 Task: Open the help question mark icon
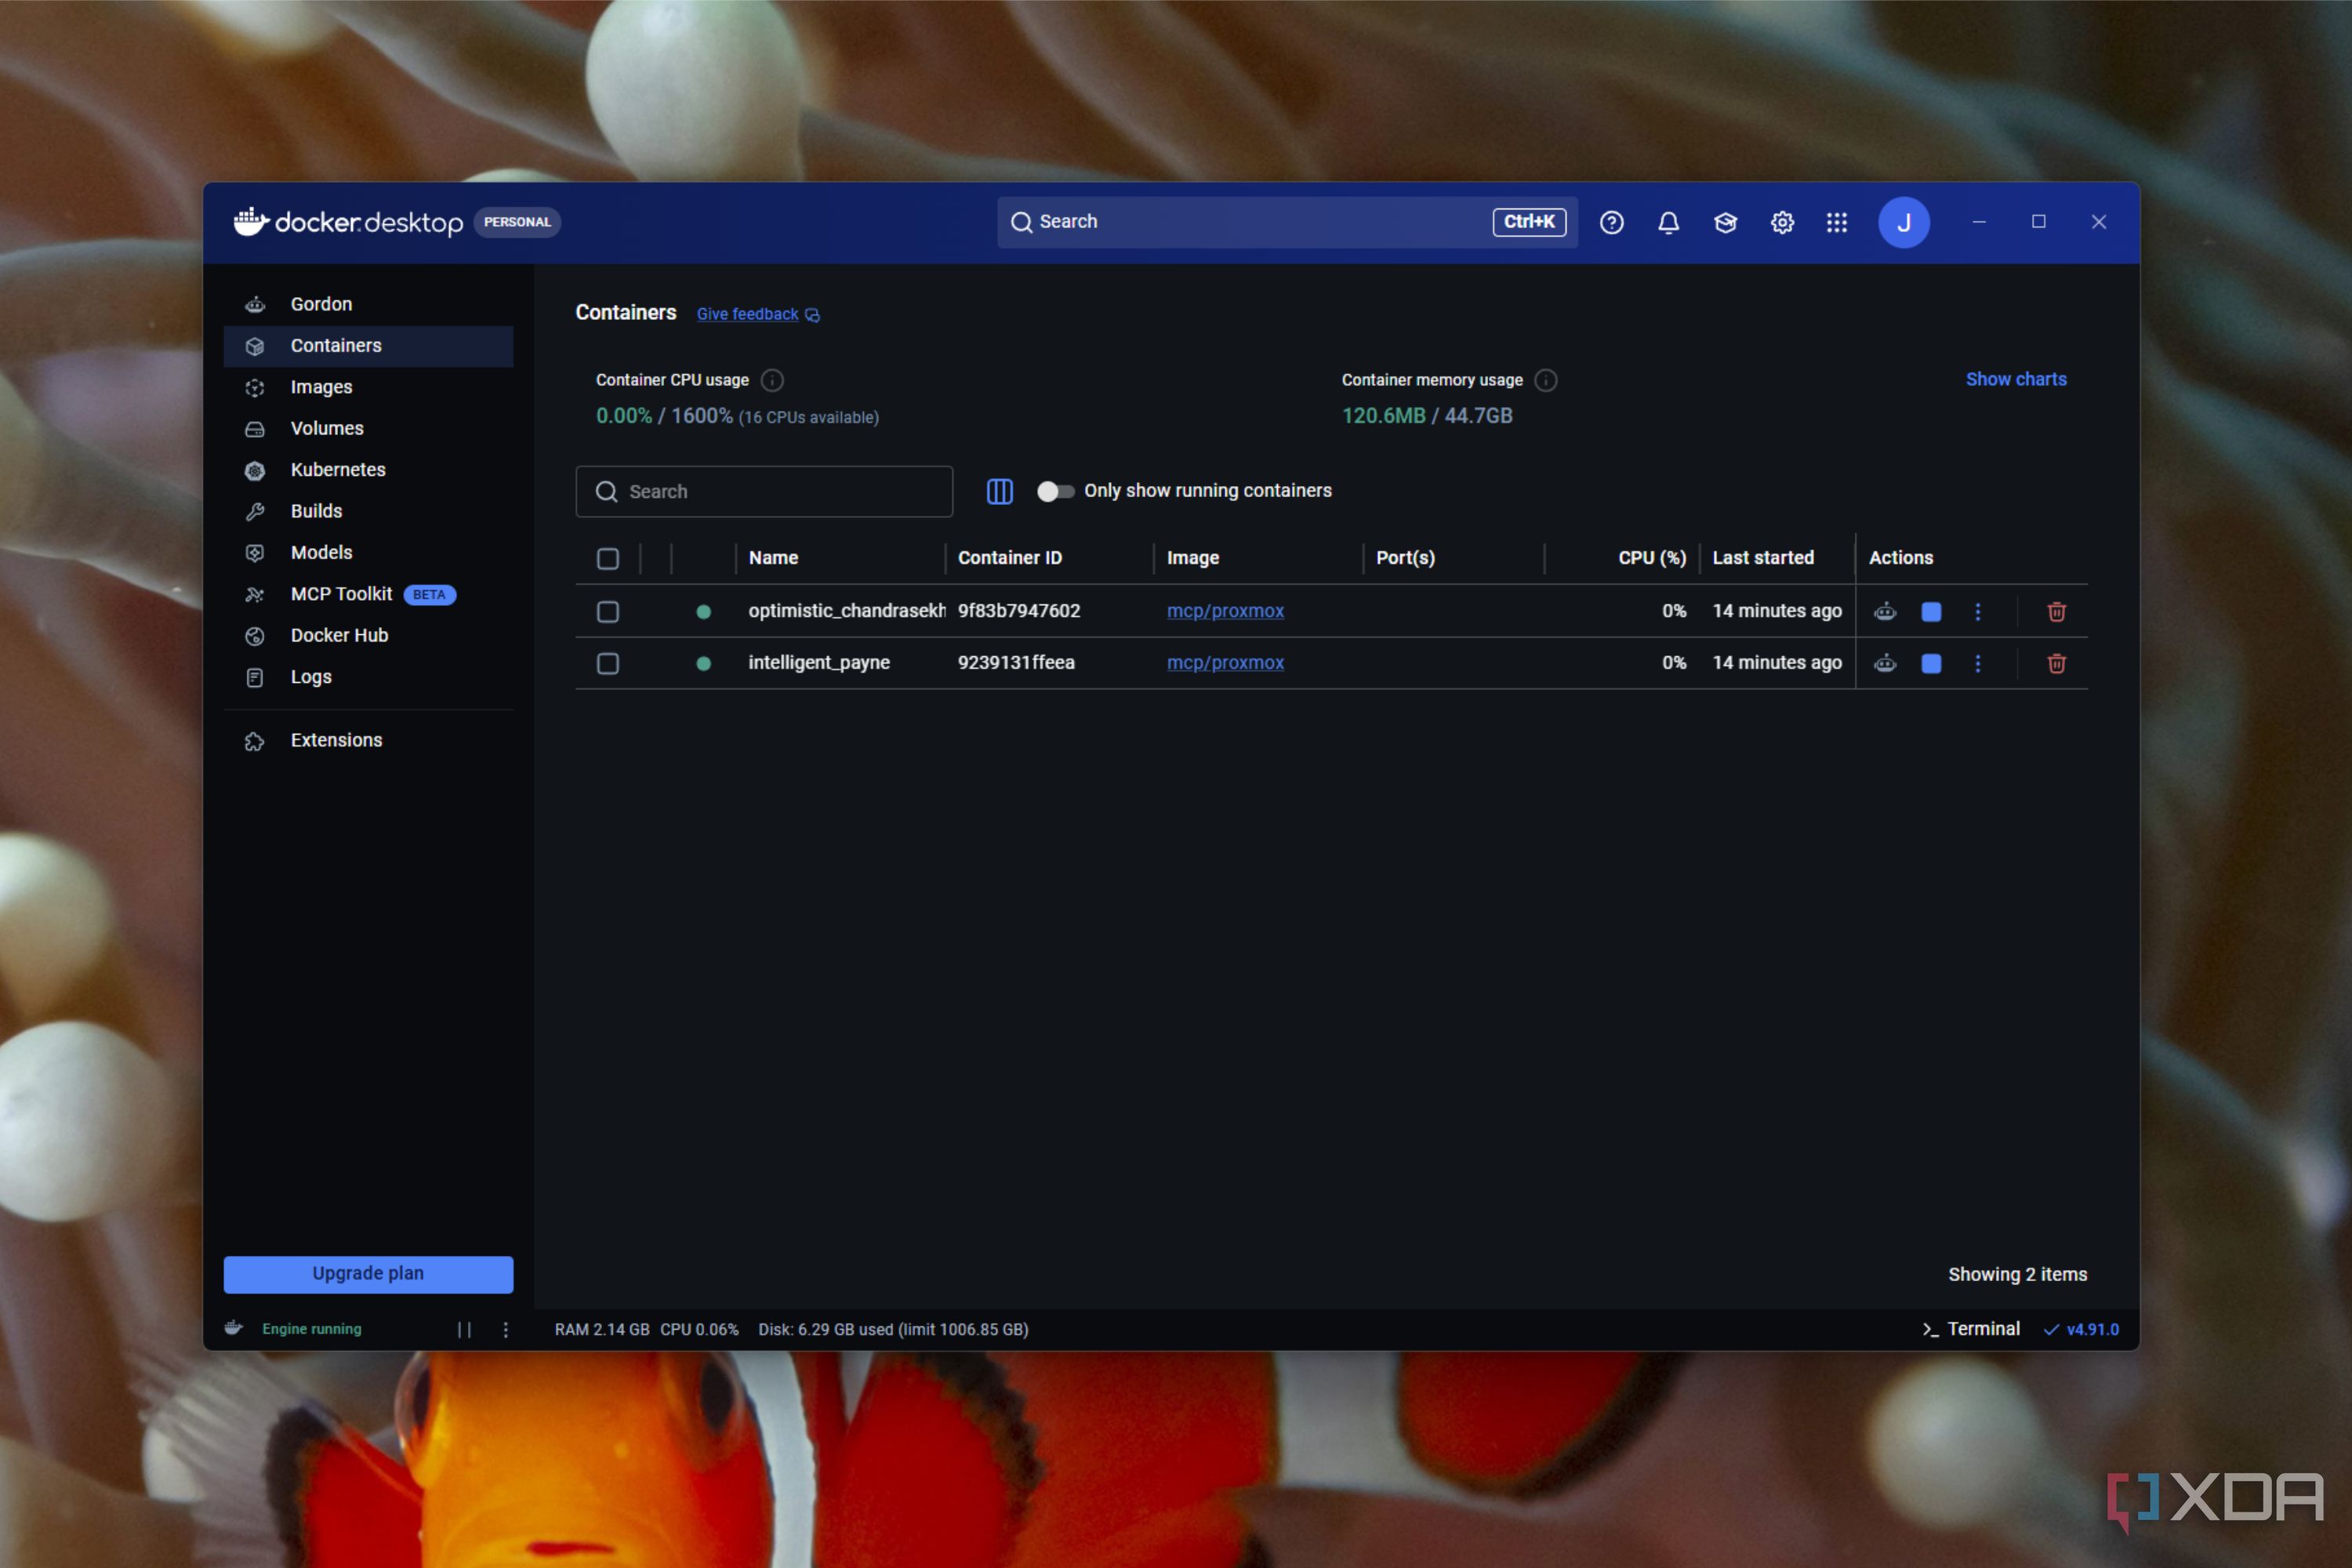1611,222
